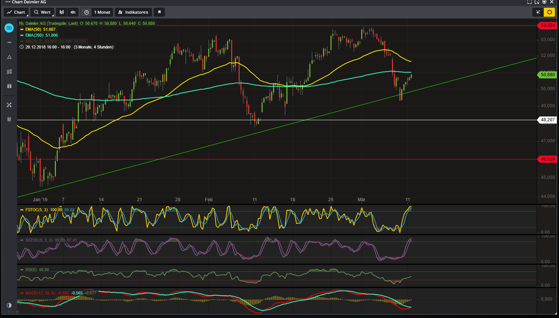Toggle the contrast theme icon at bottom left
Viewport: 559px width, 318px height.
tap(9, 305)
